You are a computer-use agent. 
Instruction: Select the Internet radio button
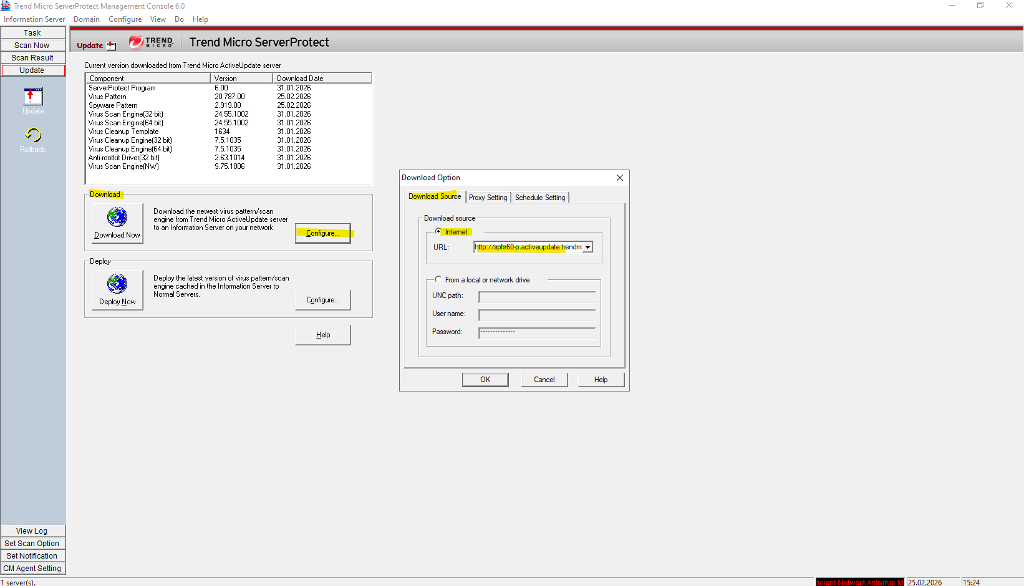tap(438, 231)
